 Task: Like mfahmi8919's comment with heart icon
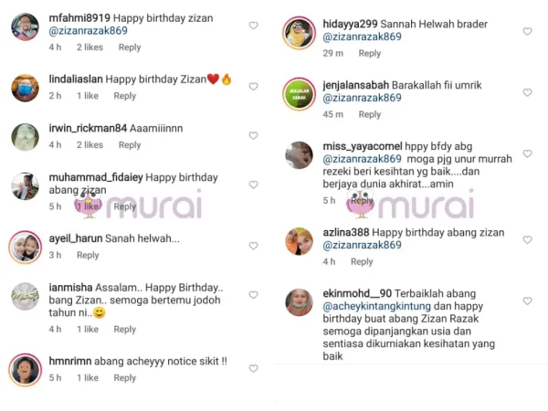coord(253,26)
